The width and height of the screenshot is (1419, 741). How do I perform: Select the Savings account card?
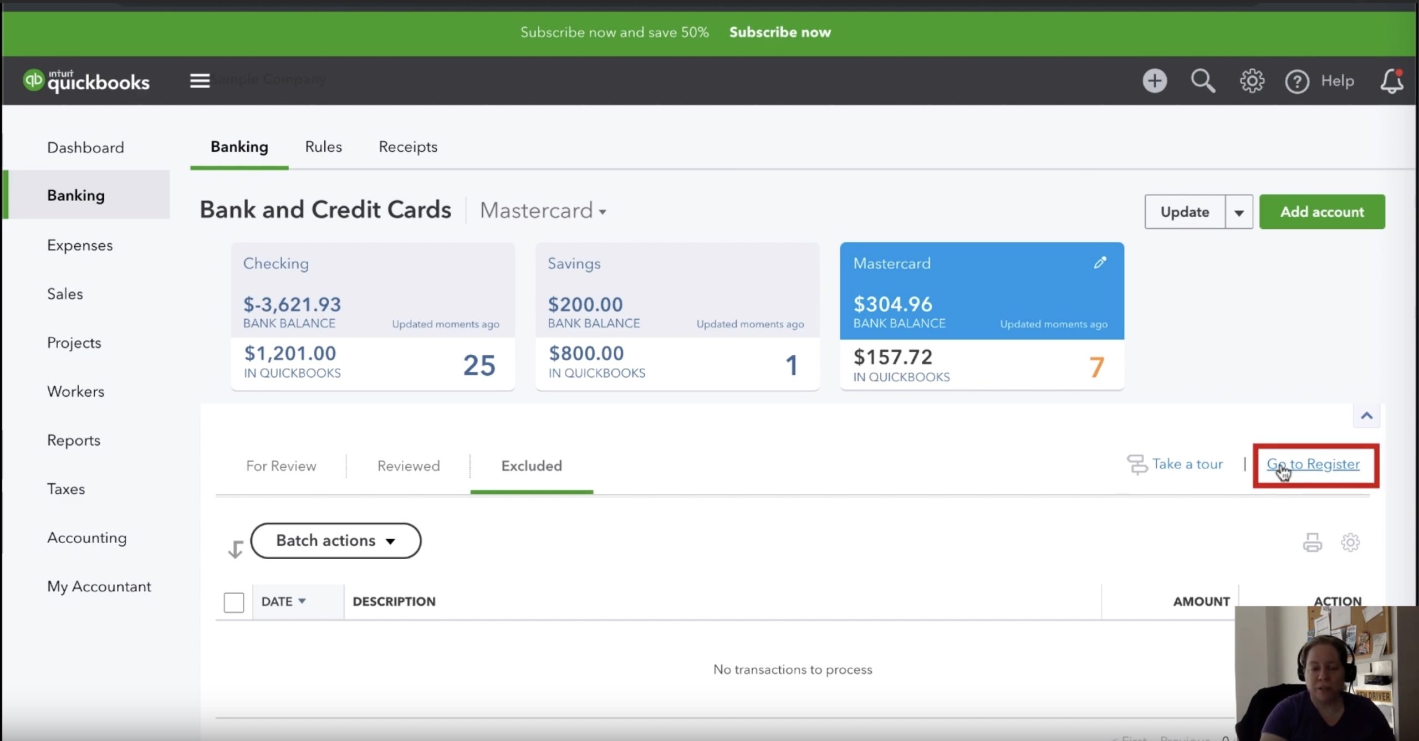click(x=677, y=316)
